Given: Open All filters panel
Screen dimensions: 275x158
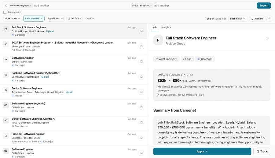Looking at the screenshot, I should pos(75,19).
